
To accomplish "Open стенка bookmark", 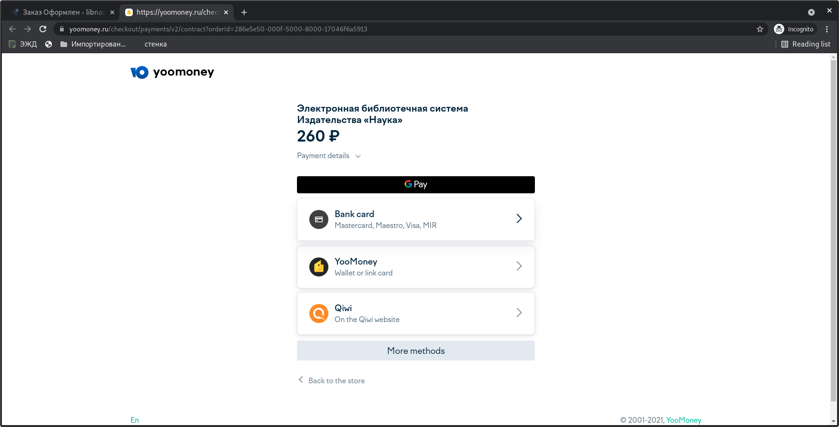I will point(156,44).
